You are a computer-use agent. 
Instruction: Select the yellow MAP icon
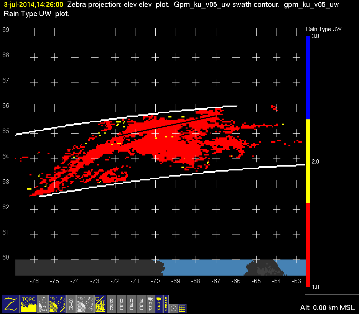click(158, 304)
